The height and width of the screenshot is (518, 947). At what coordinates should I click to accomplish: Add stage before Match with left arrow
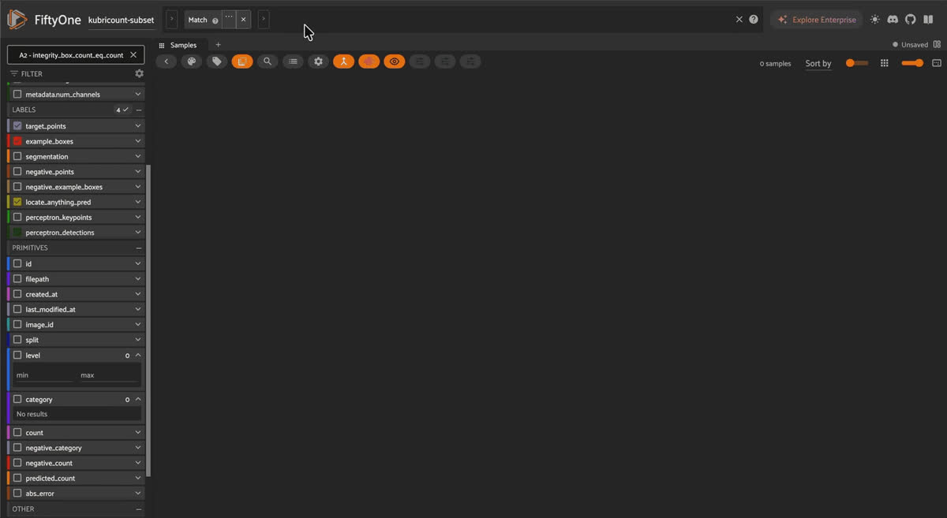172,20
